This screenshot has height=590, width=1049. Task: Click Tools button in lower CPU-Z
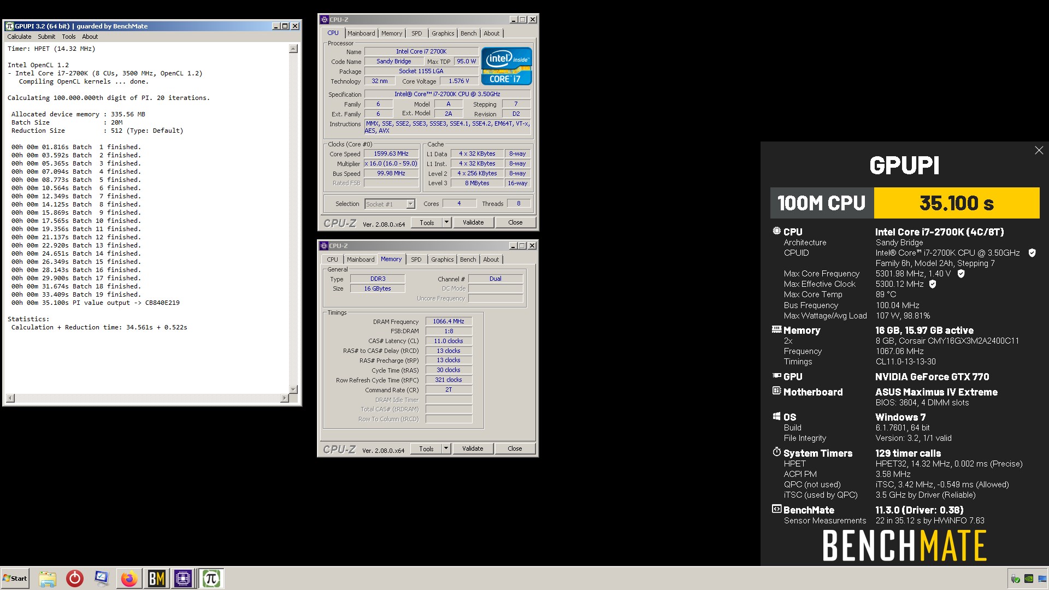tap(426, 449)
